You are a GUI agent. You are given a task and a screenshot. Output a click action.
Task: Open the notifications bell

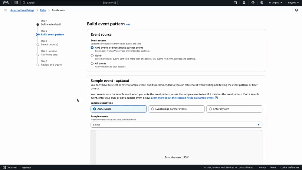pyautogui.click(x=244, y=3)
